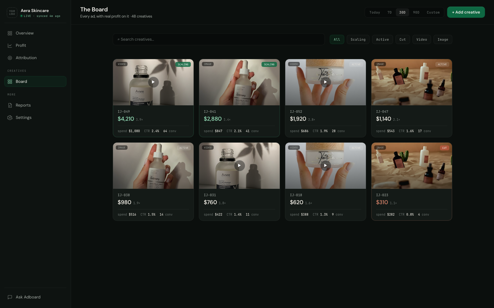Screen dimensions: 494x308
Task: Filter creatives by Scaling
Action: pos(358,39)
